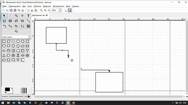The image size is (188, 105).
Task: Select the Bezier line tool
Action: (22, 26)
